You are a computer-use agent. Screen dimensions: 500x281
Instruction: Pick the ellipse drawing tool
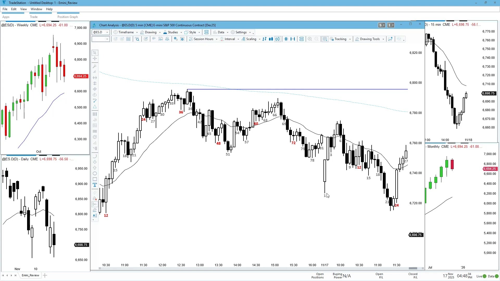pyautogui.click(x=95, y=174)
